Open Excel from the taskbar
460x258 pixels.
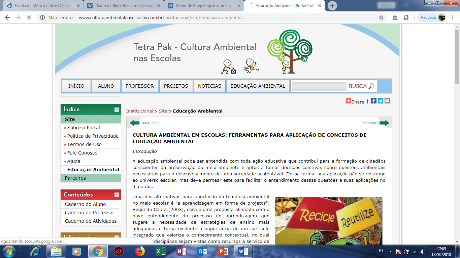(x=160, y=251)
